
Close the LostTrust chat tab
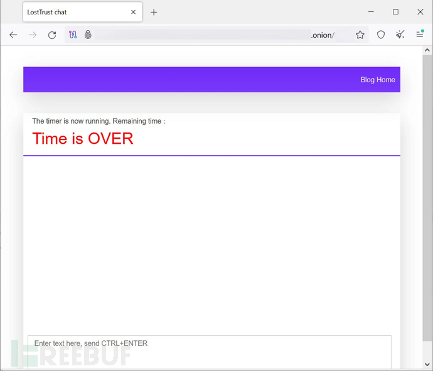(x=133, y=12)
